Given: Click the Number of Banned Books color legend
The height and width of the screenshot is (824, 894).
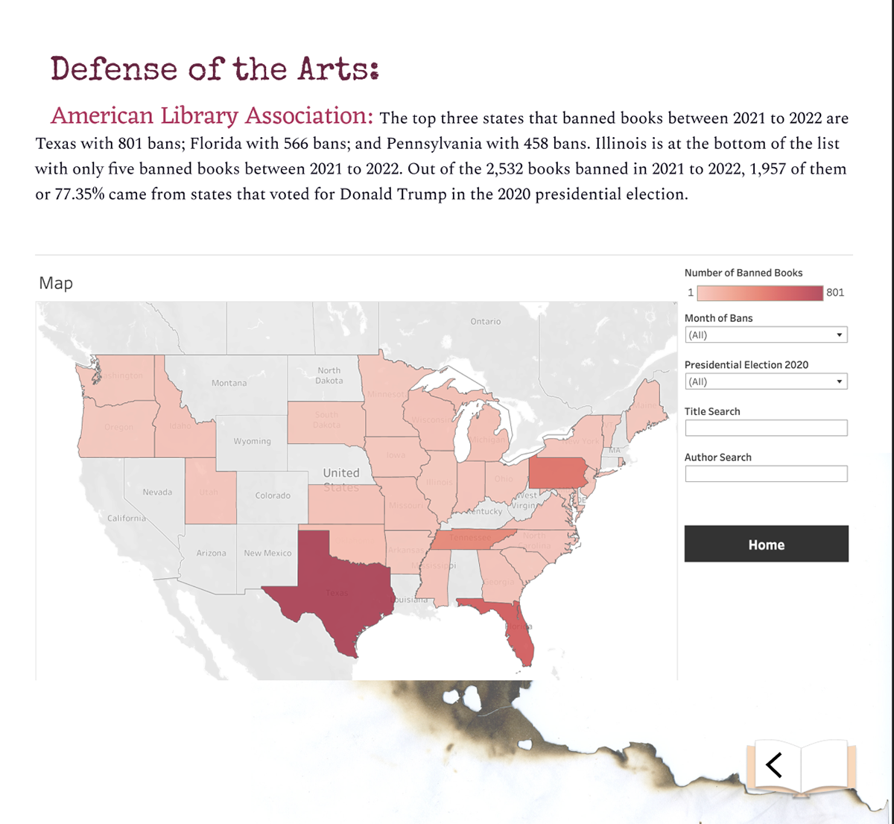Looking at the screenshot, I should coord(759,293).
